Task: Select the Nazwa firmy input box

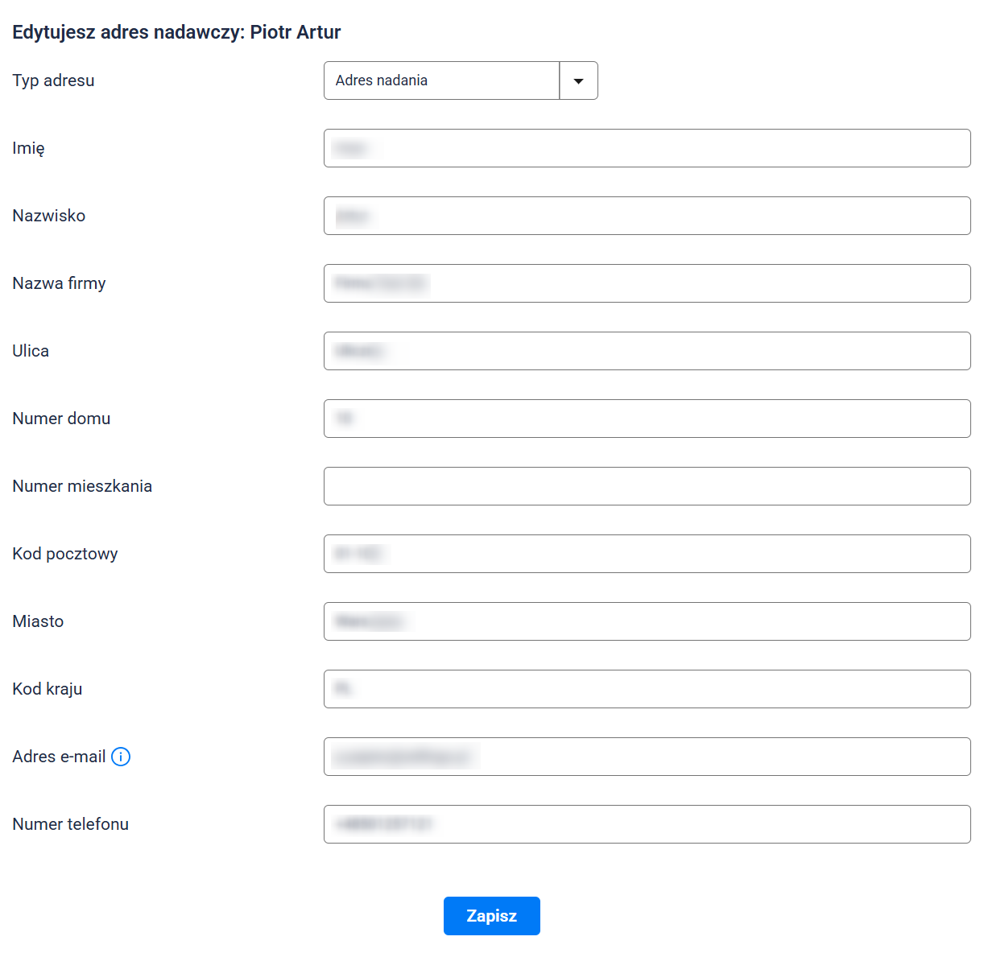Action: pos(647,283)
